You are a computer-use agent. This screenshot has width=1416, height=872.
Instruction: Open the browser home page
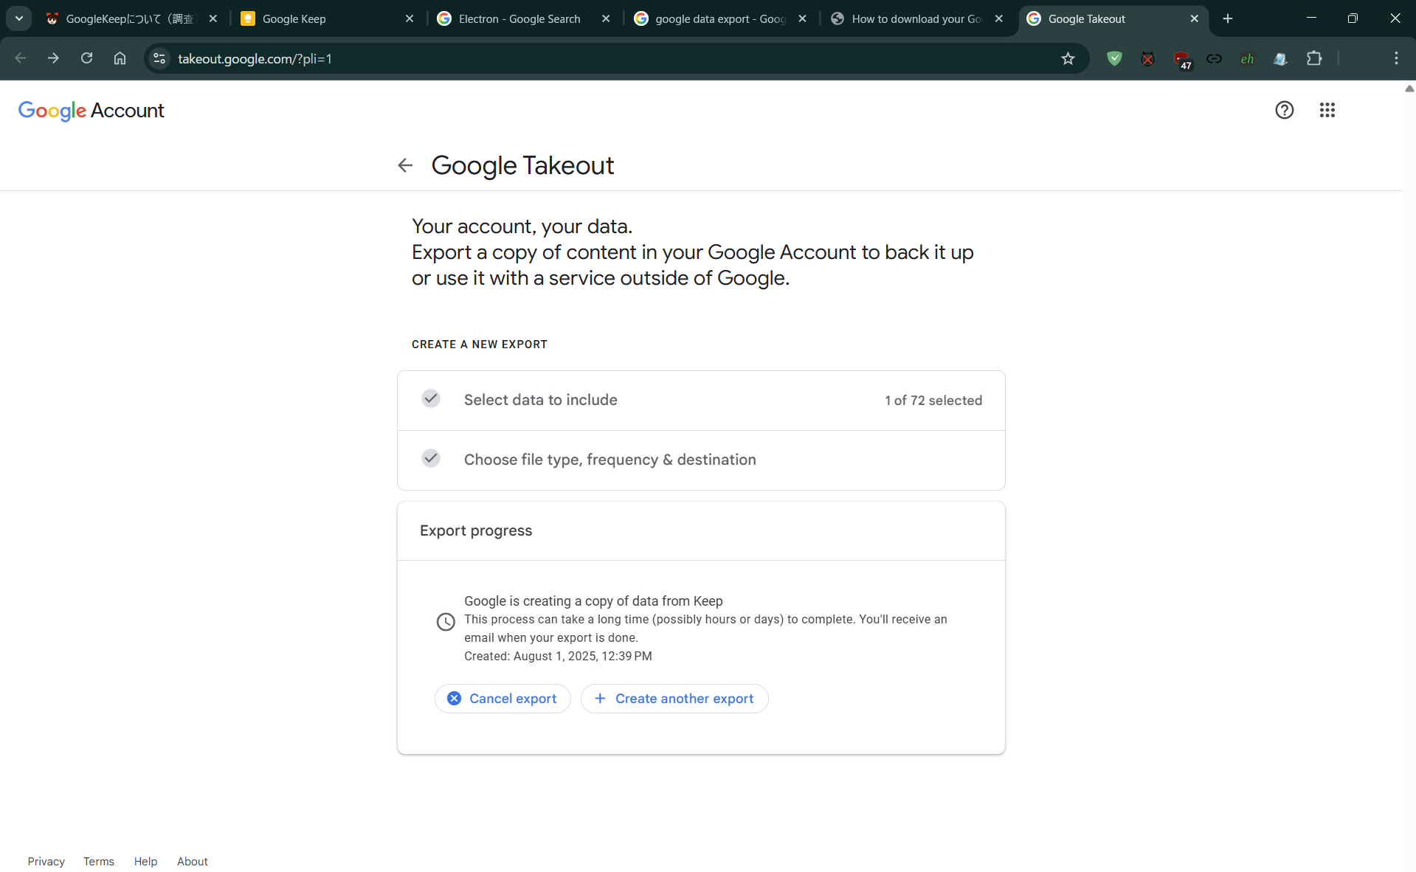120,58
